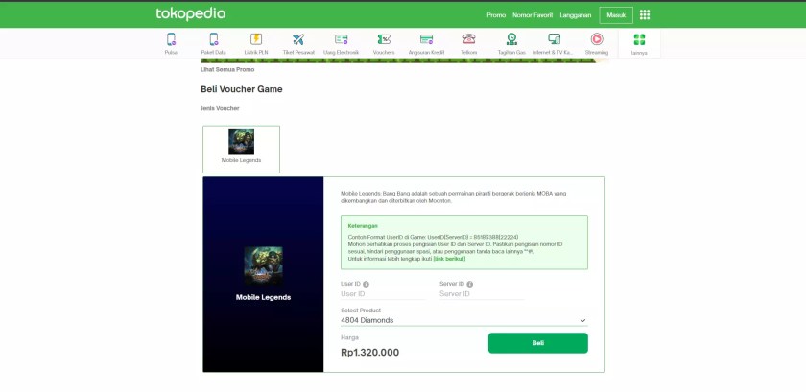Open the apps grid menu in header
The height and width of the screenshot is (392, 806).
(x=645, y=15)
